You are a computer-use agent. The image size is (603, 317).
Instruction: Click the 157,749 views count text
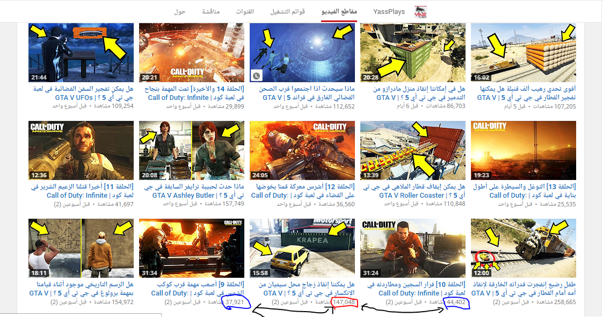click(x=224, y=204)
